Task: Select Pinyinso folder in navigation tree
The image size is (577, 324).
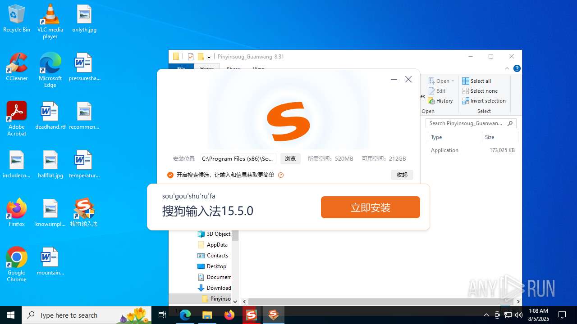Action: (216, 299)
